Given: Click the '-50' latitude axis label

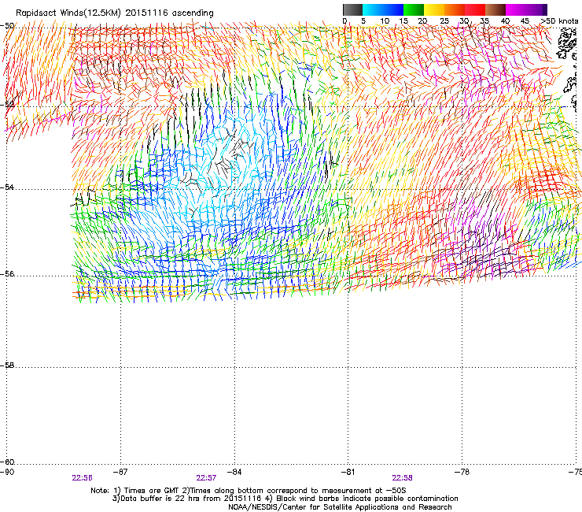Looking at the screenshot, I should pos(7,26).
